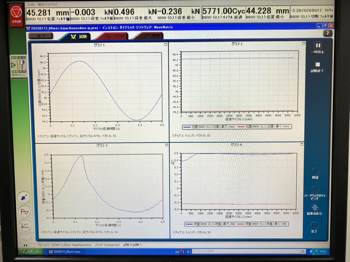350x262 pixels.
Task: Pause the test with 一時停止 button
Action: [317, 46]
